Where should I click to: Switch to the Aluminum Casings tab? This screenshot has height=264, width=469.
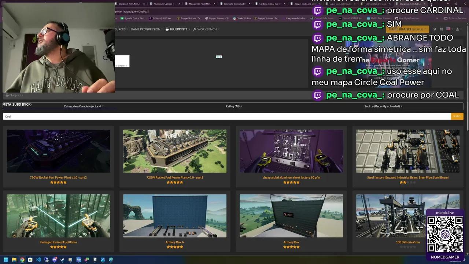165,4
